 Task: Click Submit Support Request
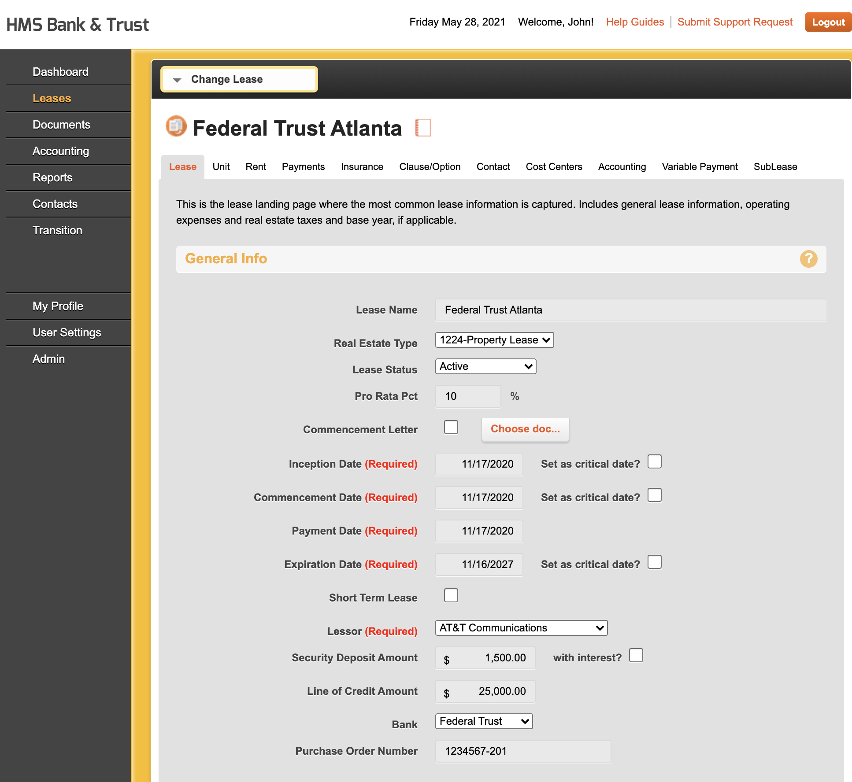734,22
